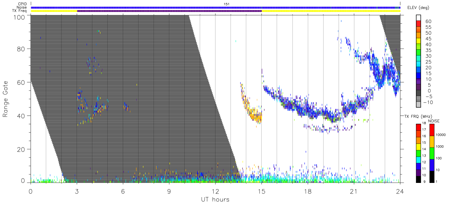Click the 10 label on the TX FRQ scale

[x=424, y=175]
